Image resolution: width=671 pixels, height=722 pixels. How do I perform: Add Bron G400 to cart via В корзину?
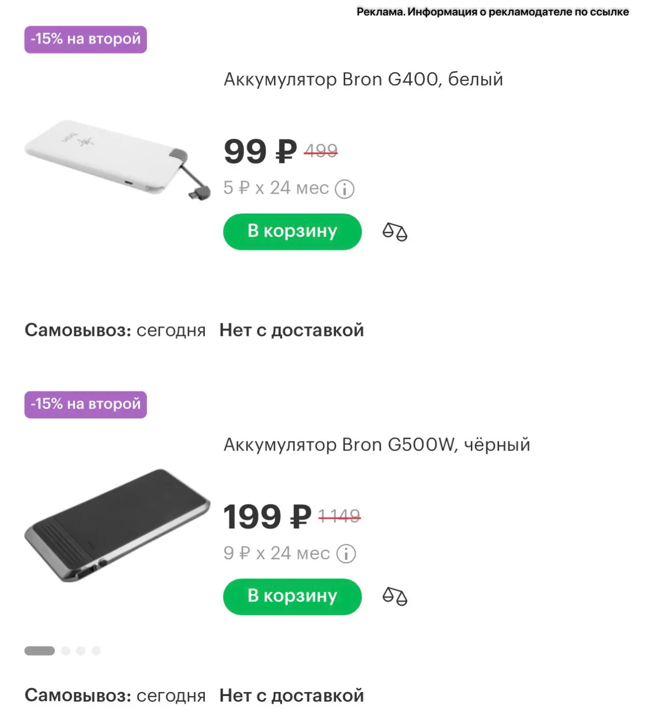click(292, 231)
